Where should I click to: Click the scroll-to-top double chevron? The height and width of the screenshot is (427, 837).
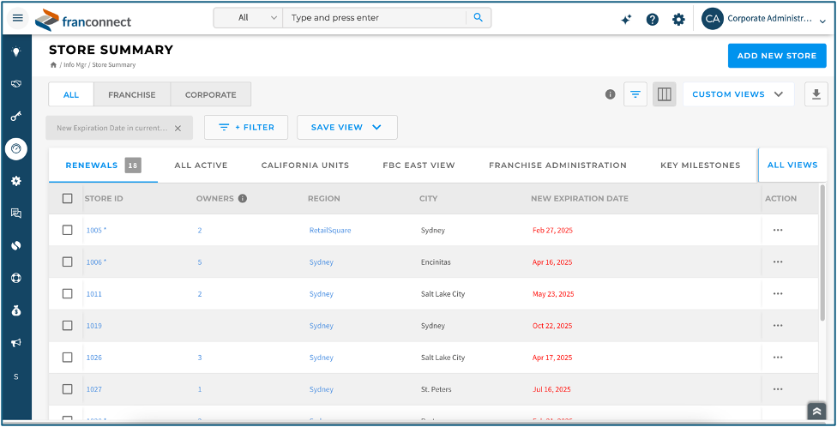click(816, 412)
